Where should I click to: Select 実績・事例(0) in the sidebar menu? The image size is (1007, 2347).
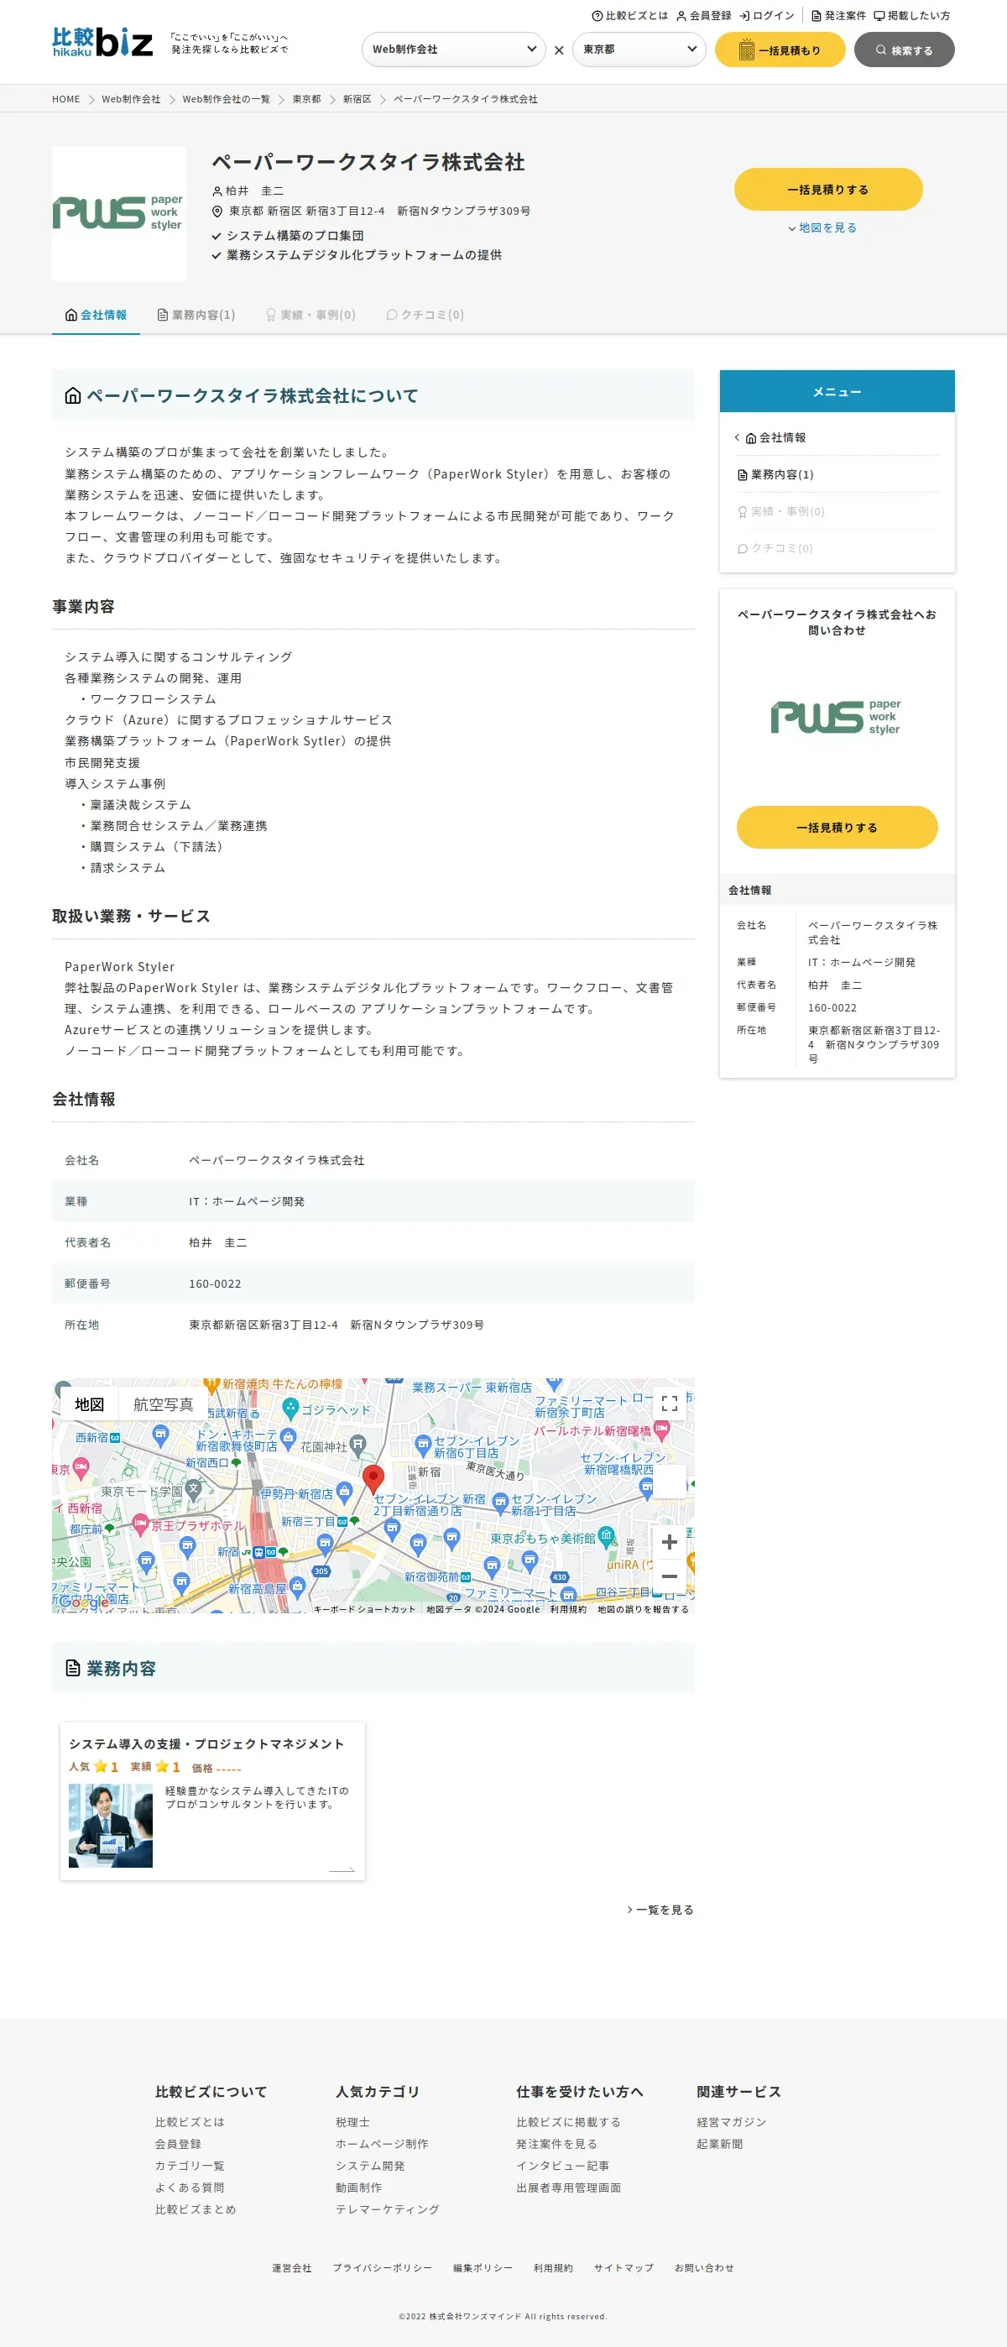tap(836, 511)
